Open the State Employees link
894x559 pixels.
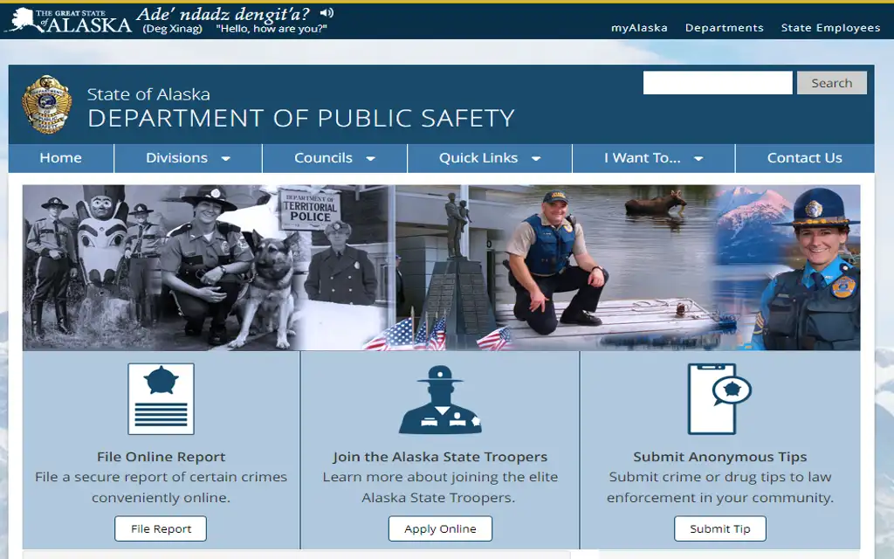point(830,28)
